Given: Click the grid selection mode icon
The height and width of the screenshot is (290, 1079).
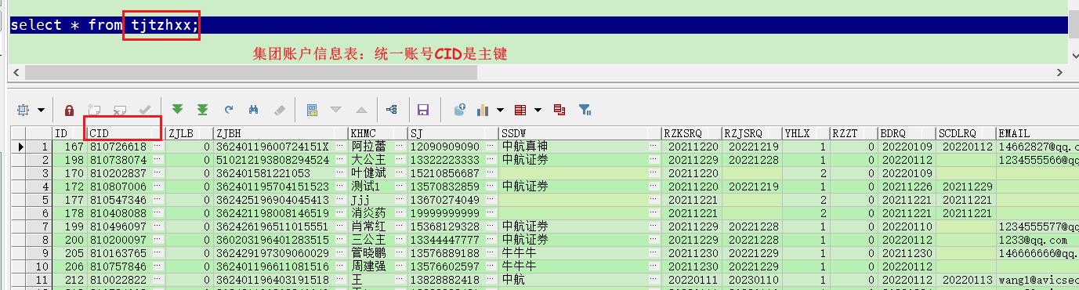Looking at the screenshot, I should [23, 109].
